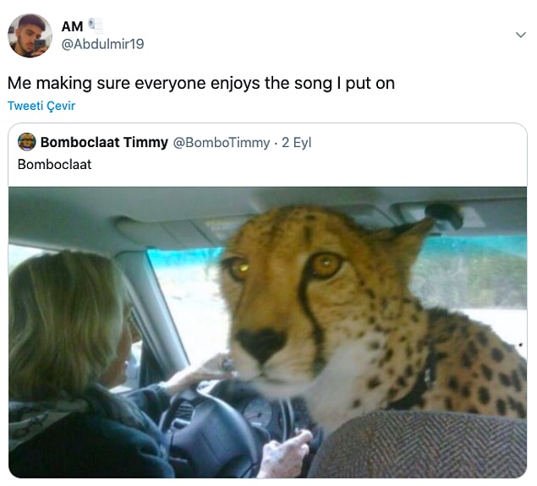
Task: Open the AM profile picture avatar
Action: 30,35
